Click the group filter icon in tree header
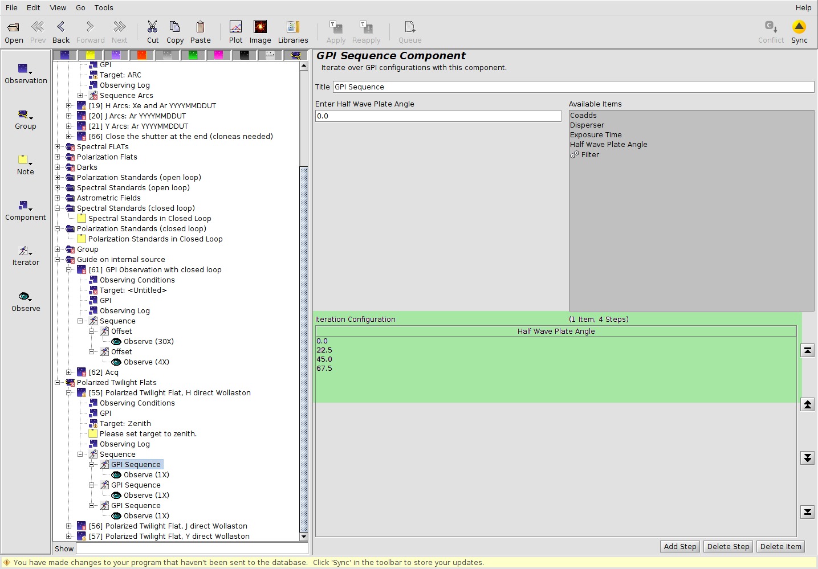 coord(296,55)
